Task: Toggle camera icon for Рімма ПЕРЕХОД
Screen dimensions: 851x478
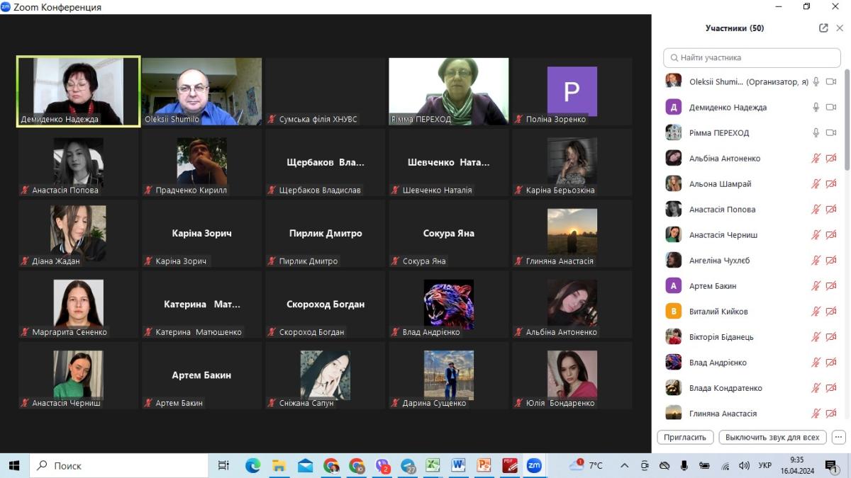Action: [831, 133]
